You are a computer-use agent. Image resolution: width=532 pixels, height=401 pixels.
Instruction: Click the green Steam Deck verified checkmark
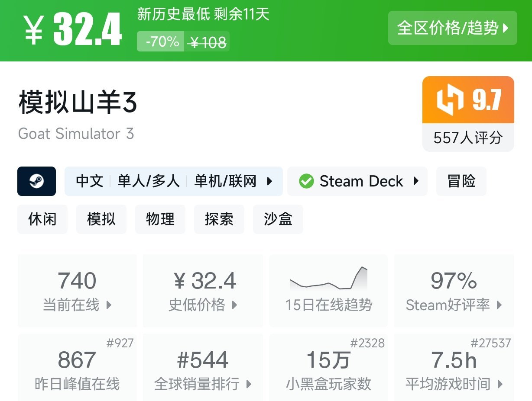(x=306, y=181)
